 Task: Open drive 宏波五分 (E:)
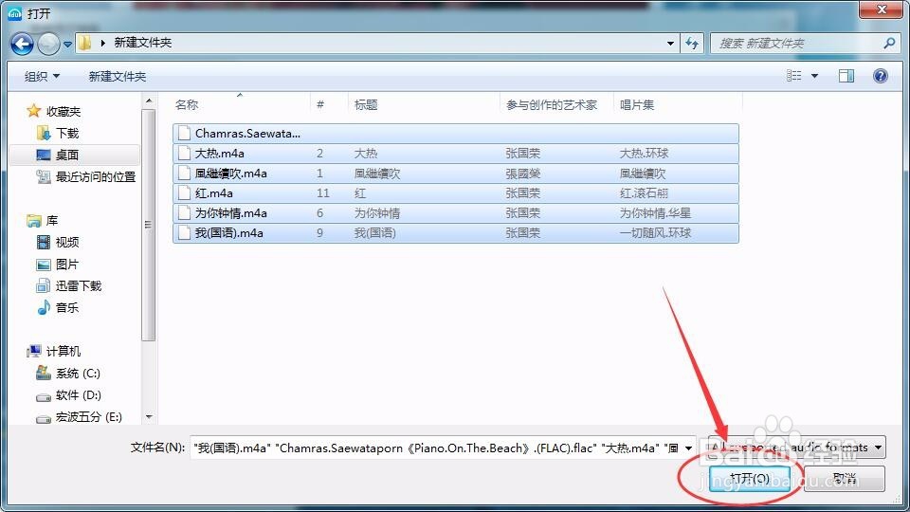click(x=89, y=417)
